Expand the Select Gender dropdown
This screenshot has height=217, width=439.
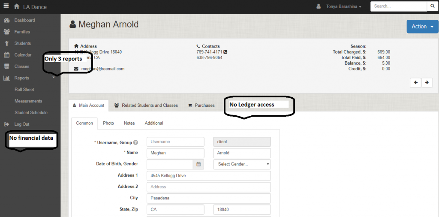click(242, 164)
